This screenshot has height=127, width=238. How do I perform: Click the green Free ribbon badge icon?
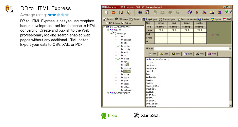click(104, 116)
